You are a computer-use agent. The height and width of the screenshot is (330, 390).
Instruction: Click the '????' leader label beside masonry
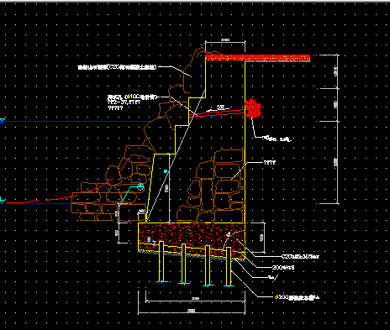(270, 162)
